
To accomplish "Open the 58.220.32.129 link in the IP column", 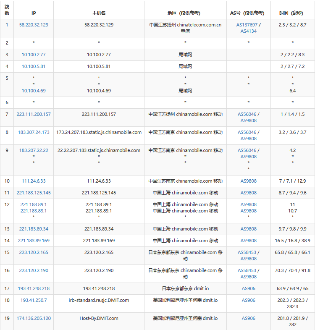I will [34, 25].
